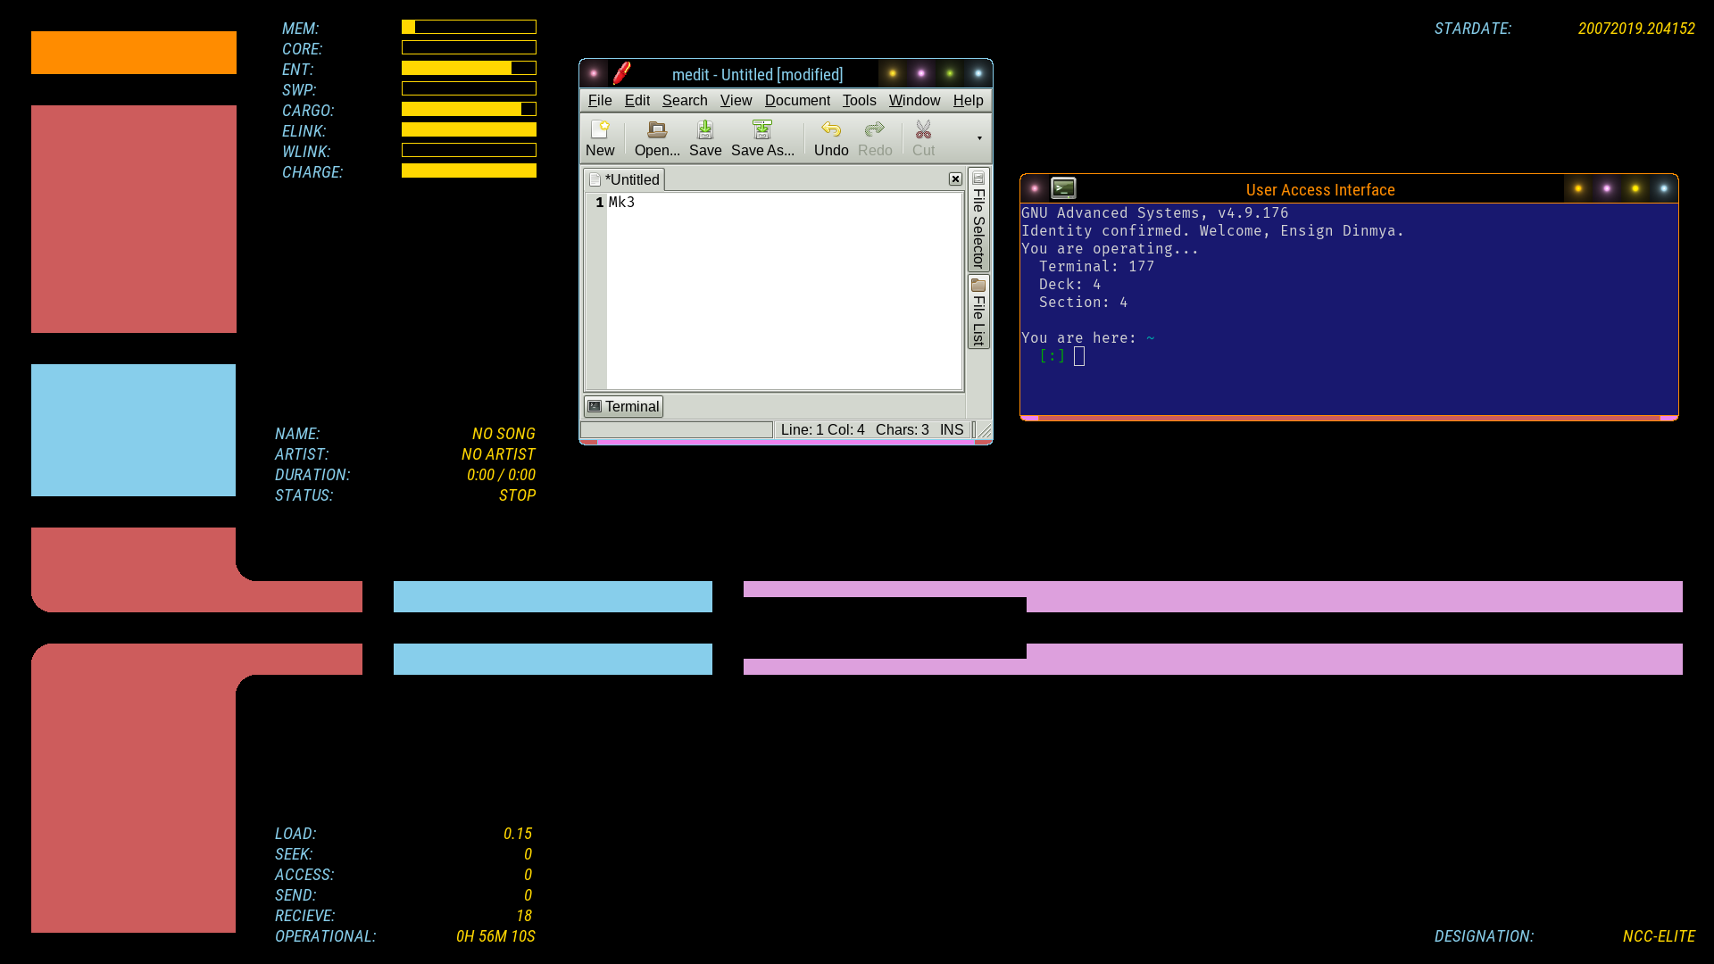Expand the medit toolbar overflow arrow
The width and height of the screenshot is (1714, 964).
[x=979, y=138]
